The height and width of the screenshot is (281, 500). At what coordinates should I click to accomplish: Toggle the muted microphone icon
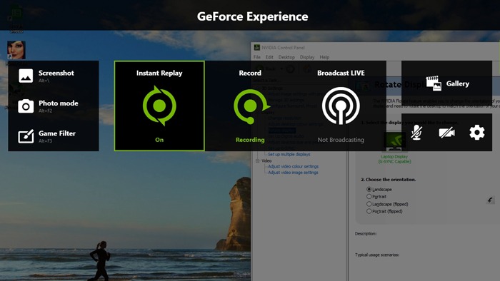click(416, 132)
